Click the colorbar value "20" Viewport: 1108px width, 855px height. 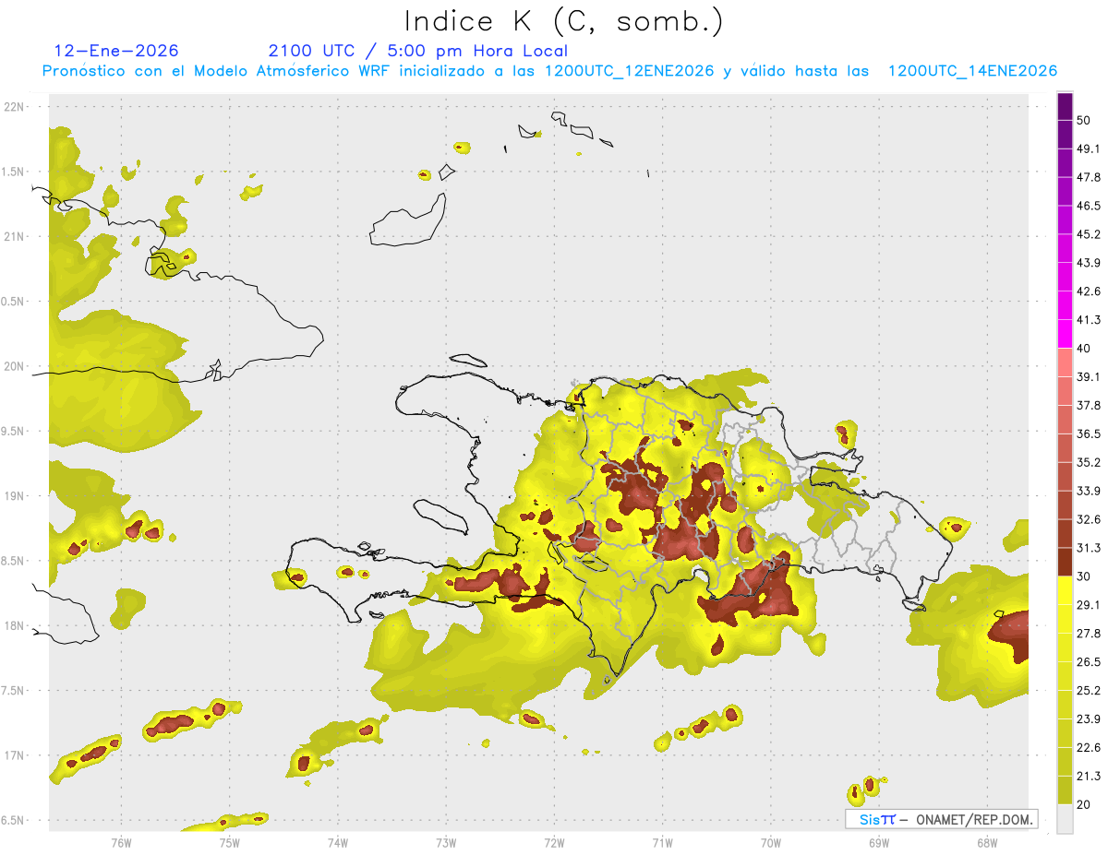tap(1084, 804)
